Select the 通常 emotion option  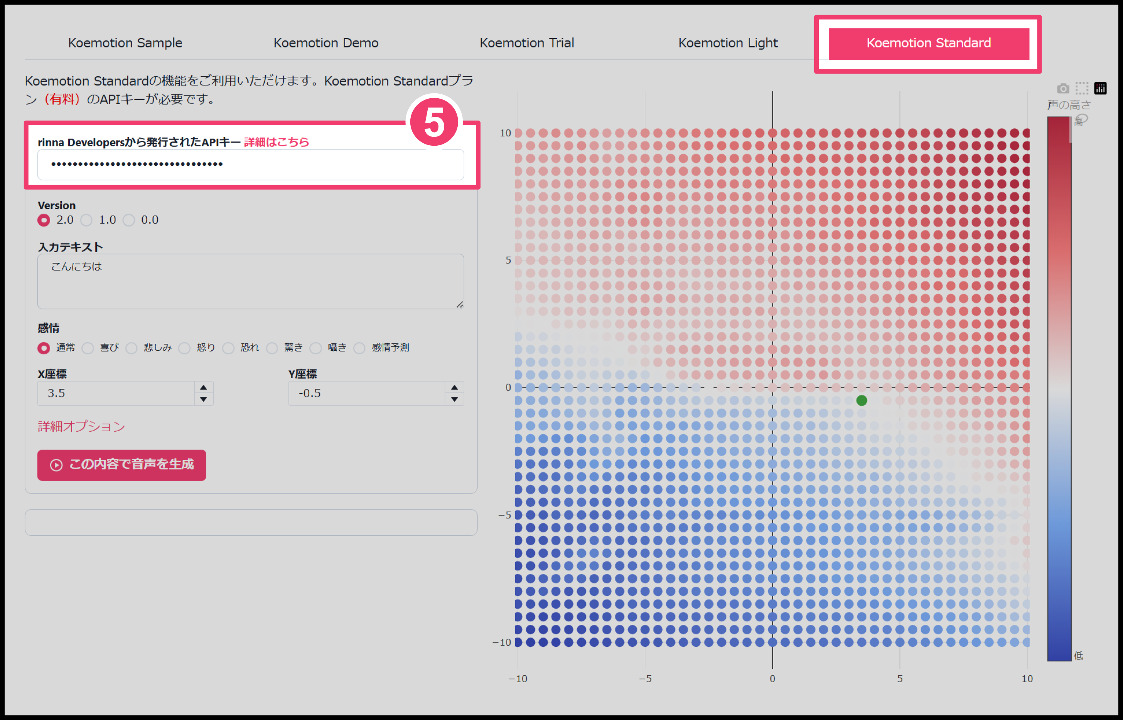point(44,348)
